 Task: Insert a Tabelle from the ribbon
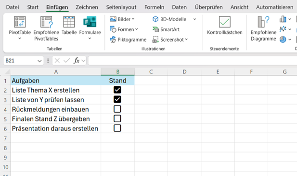point(69,25)
